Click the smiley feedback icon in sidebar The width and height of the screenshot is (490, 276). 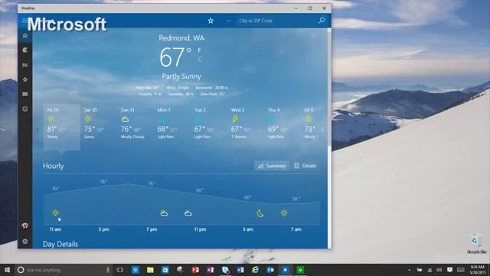(25, 109)
